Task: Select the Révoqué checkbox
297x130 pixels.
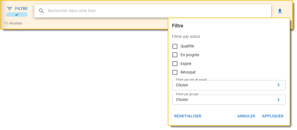Action: point(175,72)
